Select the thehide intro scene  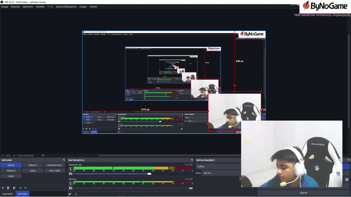tap(54, 165)
